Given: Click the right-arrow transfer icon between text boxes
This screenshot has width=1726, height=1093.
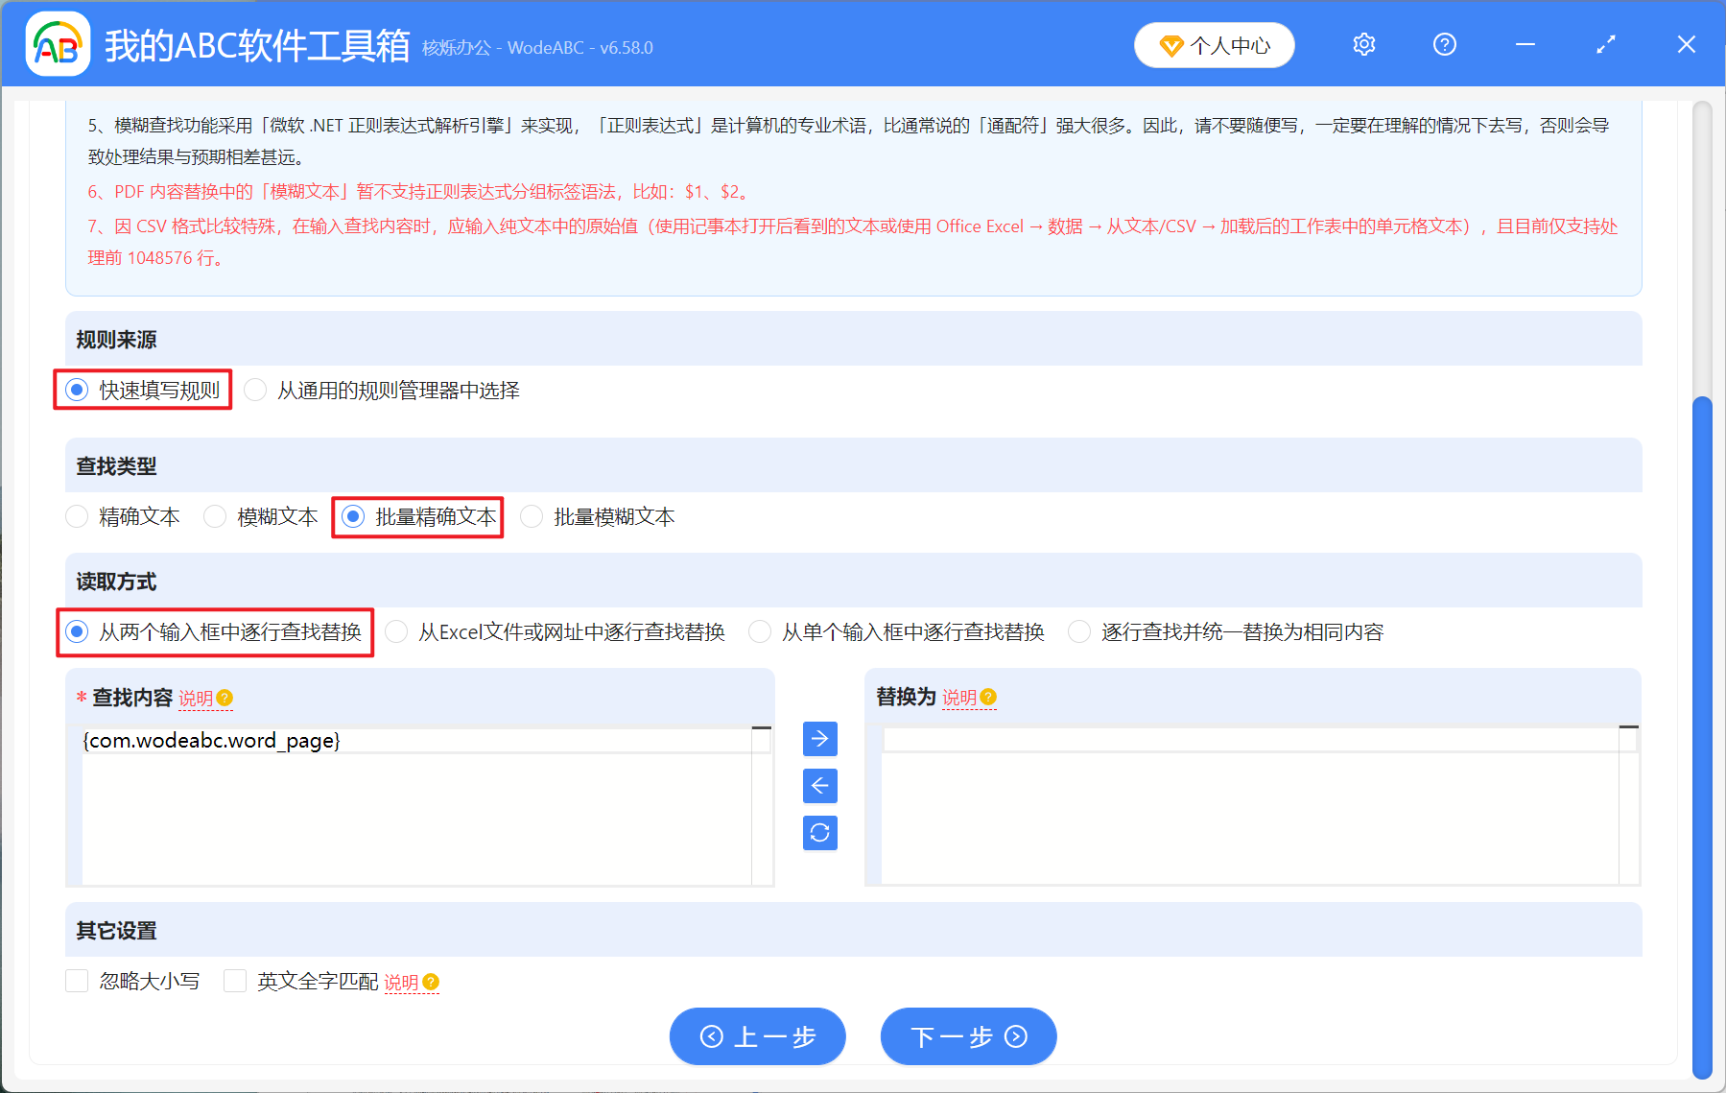Looking at the screenshot, I should (819, 739).
